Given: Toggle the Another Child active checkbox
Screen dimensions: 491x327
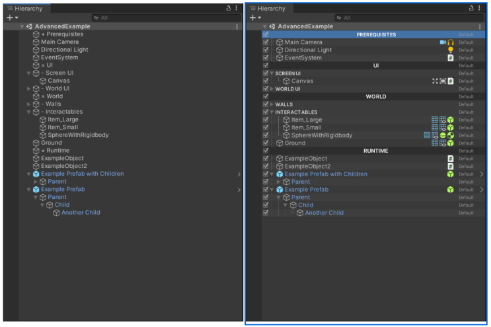Looking at the screenshot, I should coord(266,213).
